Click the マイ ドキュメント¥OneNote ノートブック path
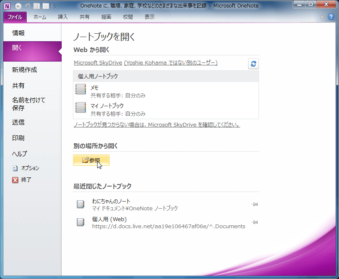 (135, 208)
